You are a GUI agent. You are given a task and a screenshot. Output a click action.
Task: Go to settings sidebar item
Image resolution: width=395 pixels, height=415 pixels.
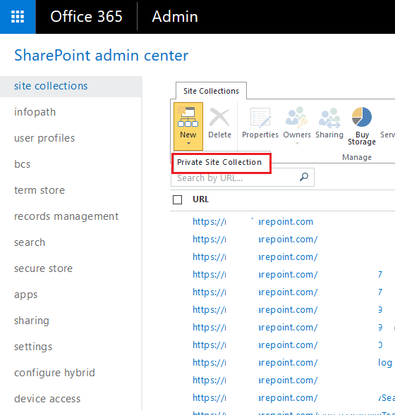click(33, 347)
